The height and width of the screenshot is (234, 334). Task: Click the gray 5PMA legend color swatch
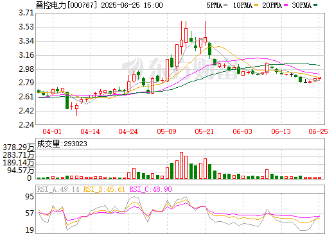click(x=225, y=5)
